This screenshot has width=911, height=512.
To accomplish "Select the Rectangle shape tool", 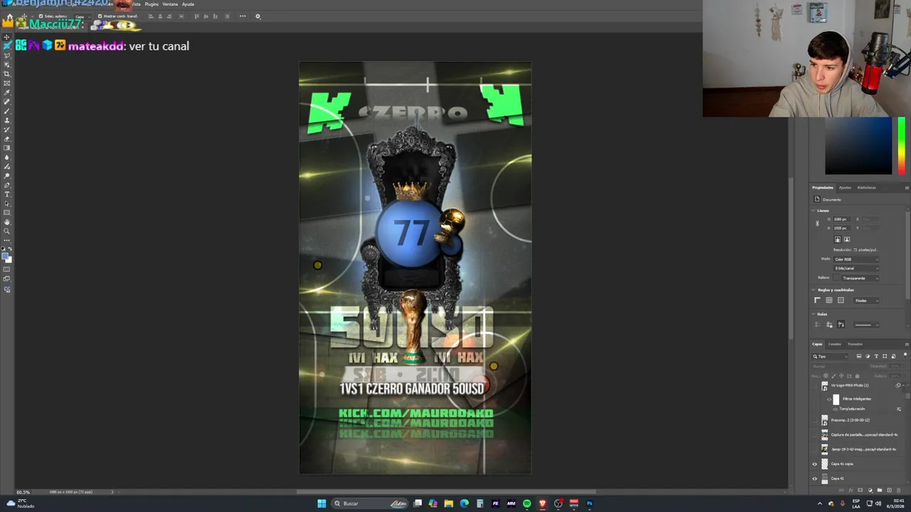I will tap(7, 213).
